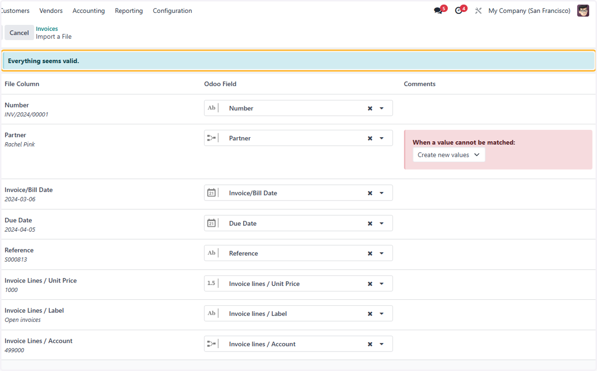The image size is (597, 371).
Task: Expand the Invoice lines / Unit Price dropdown arrow
Action: (382, 283)
